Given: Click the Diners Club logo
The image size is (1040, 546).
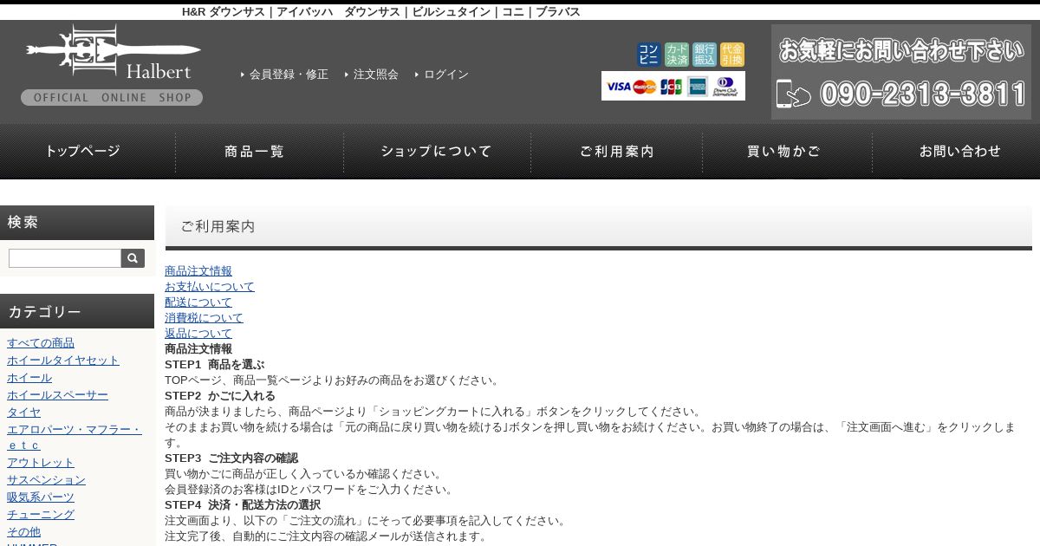Looking at the screenshot, I should pos(725,87).
